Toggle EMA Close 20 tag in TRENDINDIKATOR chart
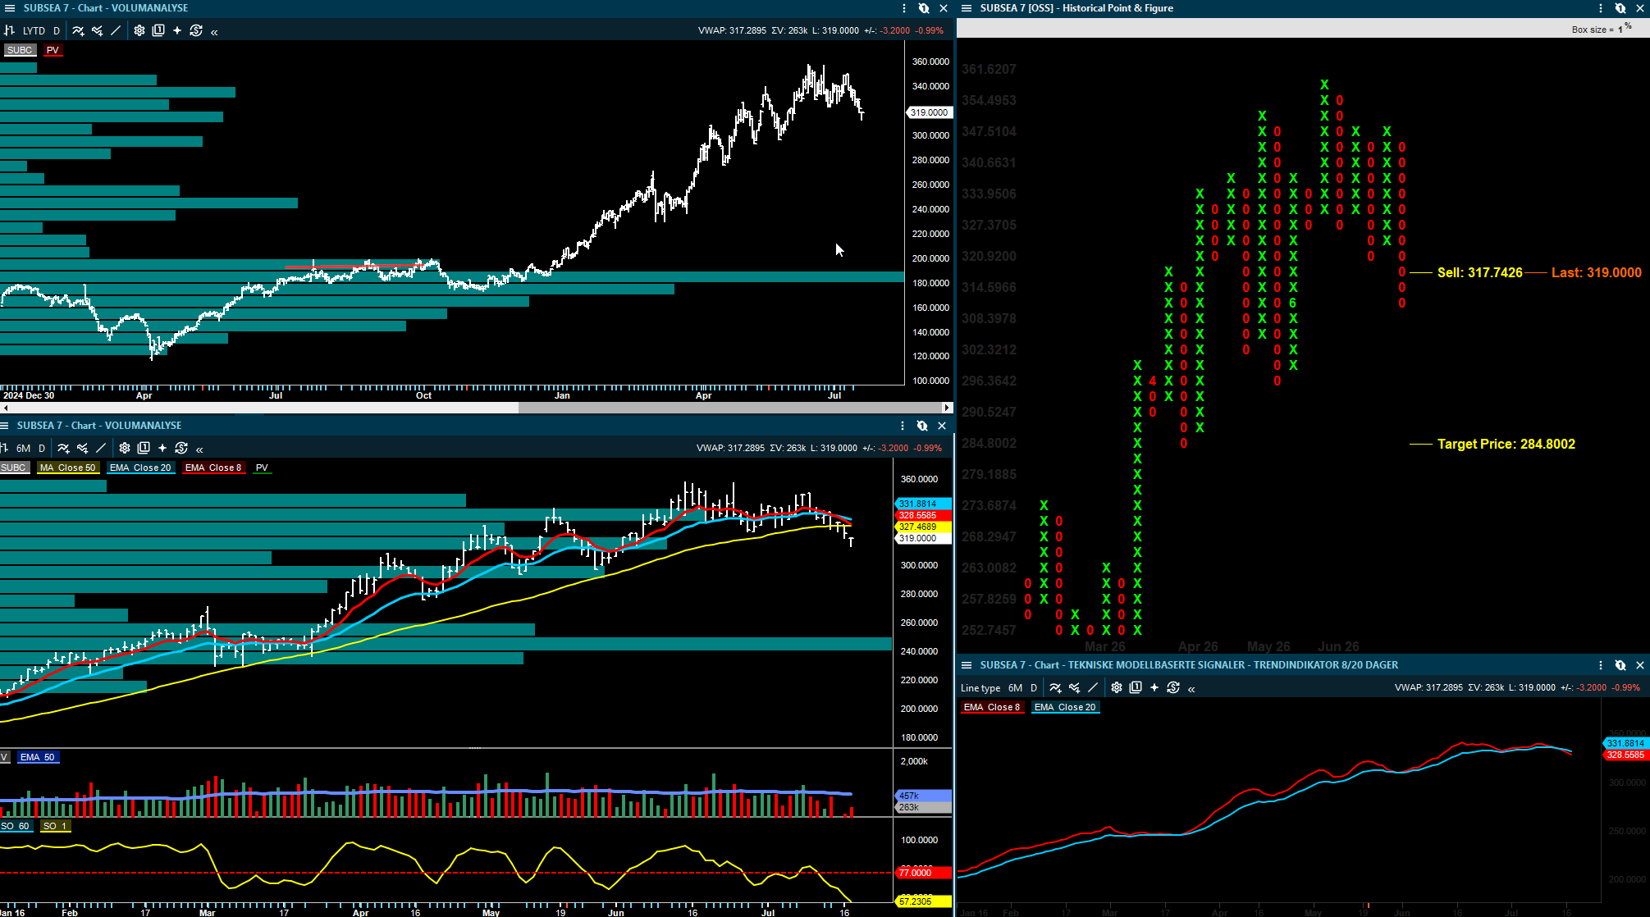Image resolution: width=1650 pixels, height=917 pixels. click(1065, 707)
